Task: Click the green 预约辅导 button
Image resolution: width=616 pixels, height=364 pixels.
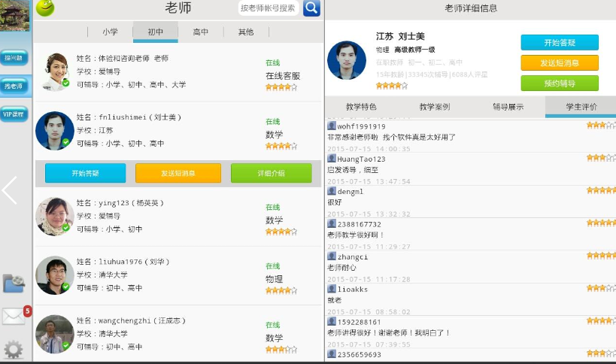Action: 560,83
